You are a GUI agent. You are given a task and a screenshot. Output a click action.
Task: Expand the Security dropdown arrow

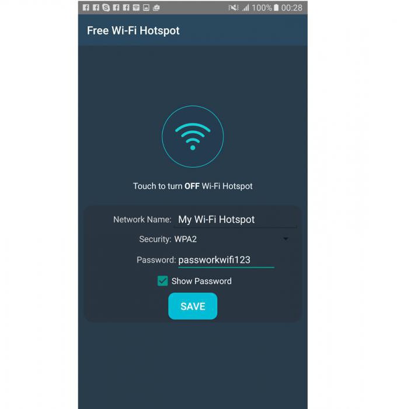point(285,238)
